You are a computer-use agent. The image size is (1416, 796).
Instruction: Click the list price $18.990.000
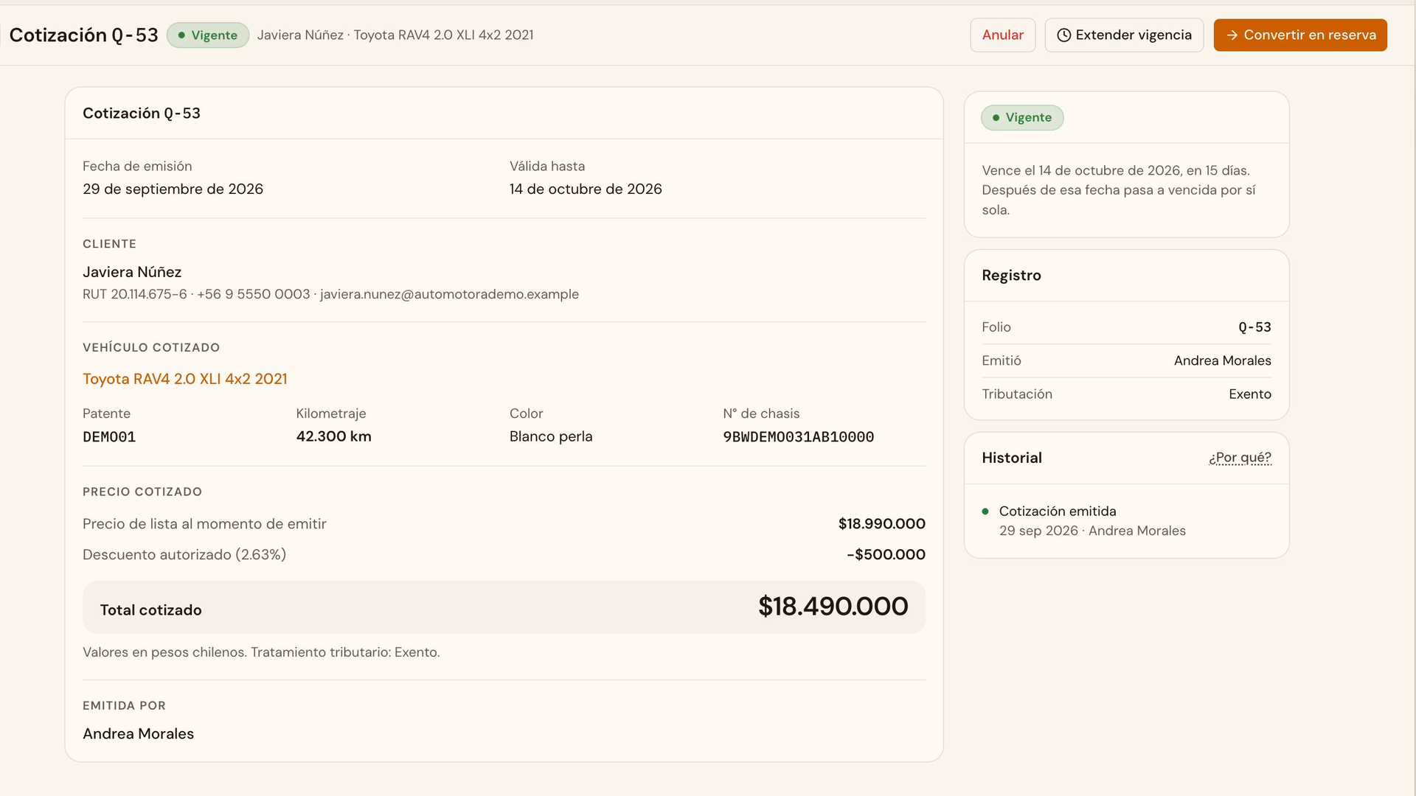(x=881, y=524)
